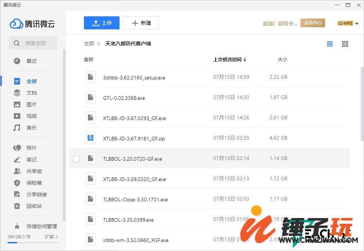The image size is (364, 251).
Task: Open the 视频 video category icon
Action: tap(17, 116)
